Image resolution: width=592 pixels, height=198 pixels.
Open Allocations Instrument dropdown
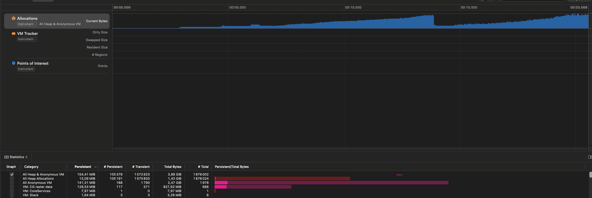[27, 24]
